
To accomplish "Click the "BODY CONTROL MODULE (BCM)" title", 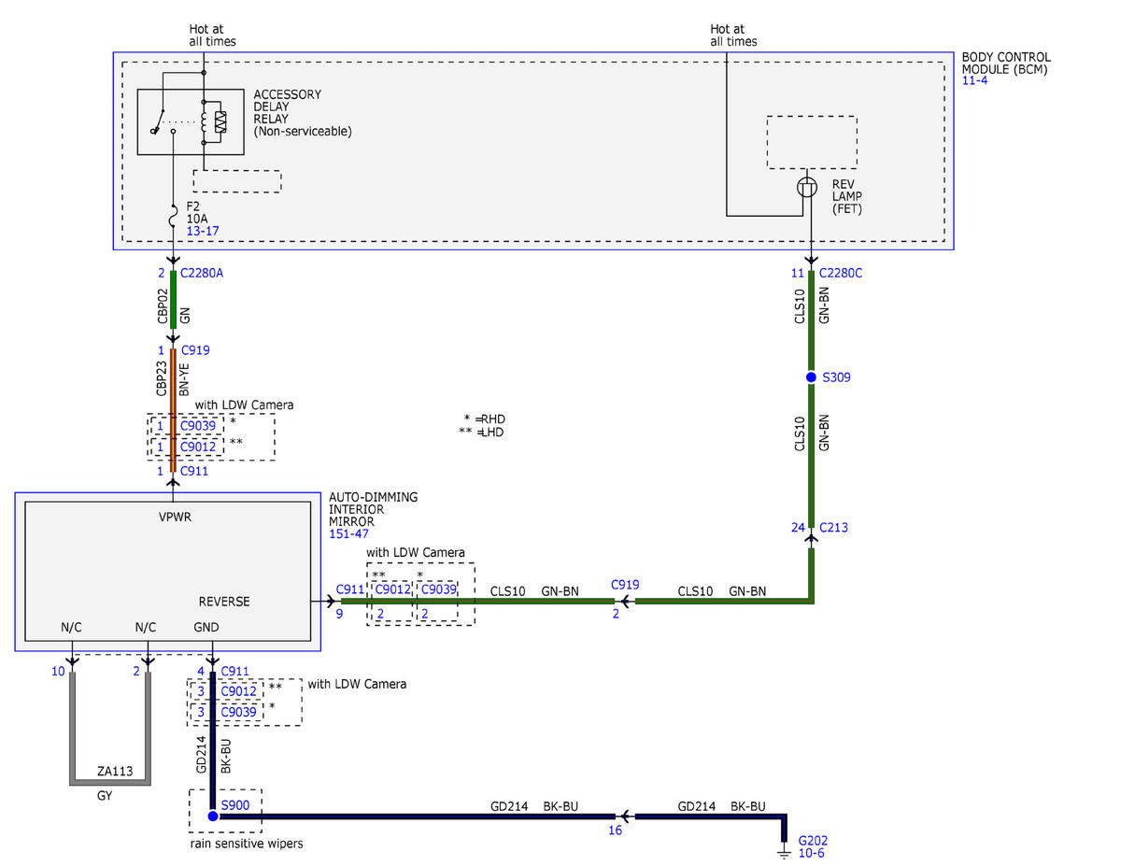I will click(1006, 64).
